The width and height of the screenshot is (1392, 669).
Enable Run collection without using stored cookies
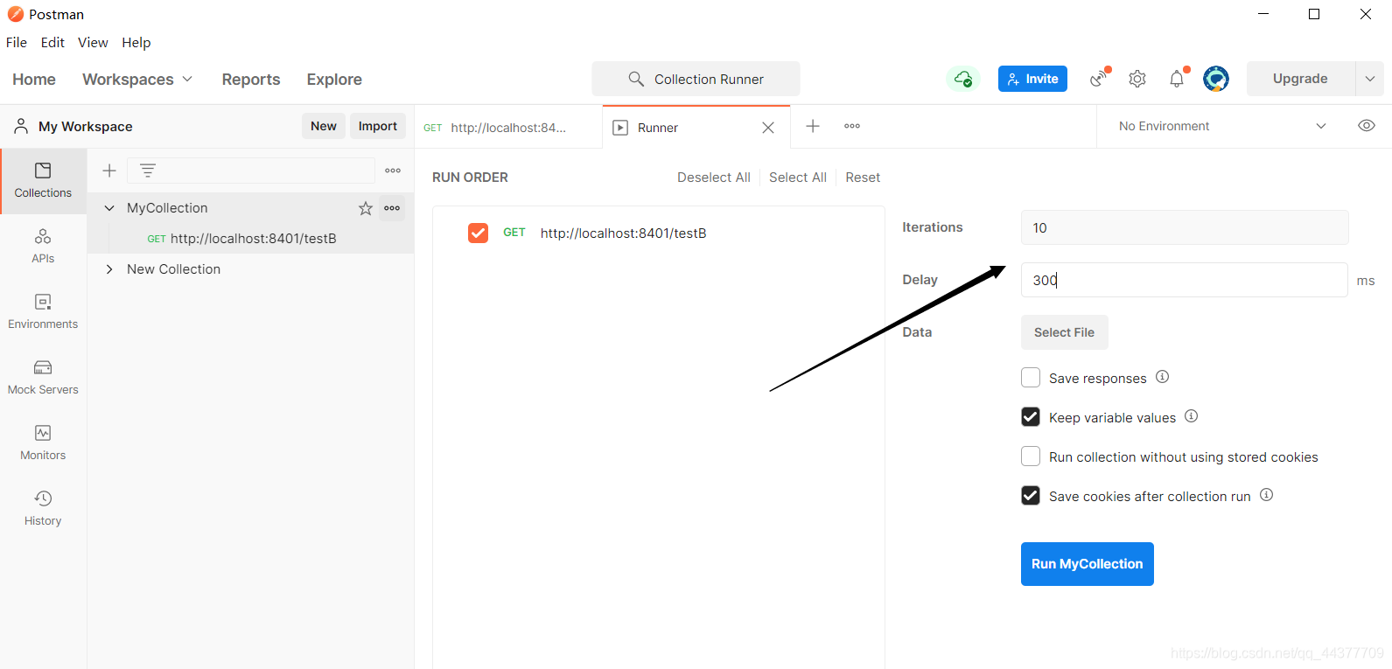pos(1031,456)
